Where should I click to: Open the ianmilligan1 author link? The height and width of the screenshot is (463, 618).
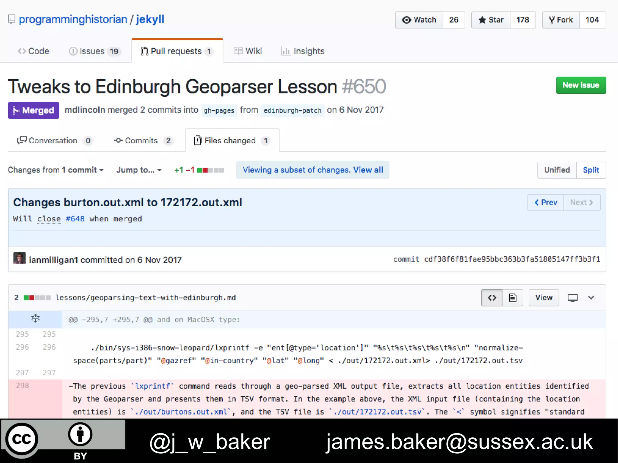(53, 260)
